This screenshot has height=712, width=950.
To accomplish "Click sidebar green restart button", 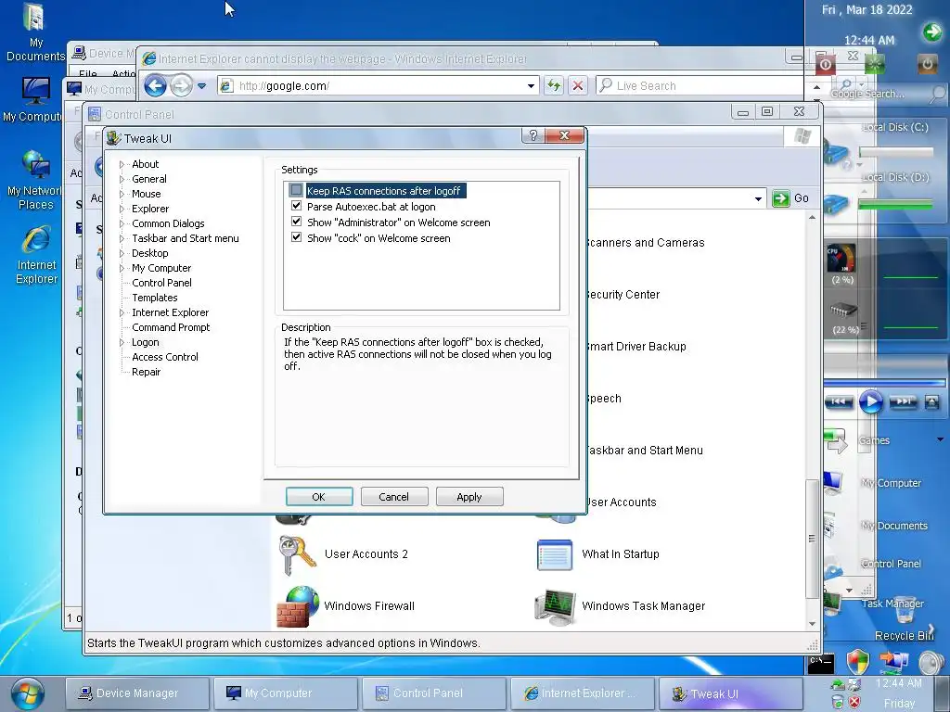I will (x=875, y=64).
